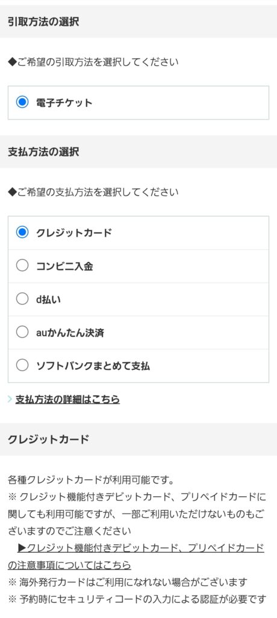
Task: Open the 支払方法の詳細はこちら link
Action: [67, 400]
